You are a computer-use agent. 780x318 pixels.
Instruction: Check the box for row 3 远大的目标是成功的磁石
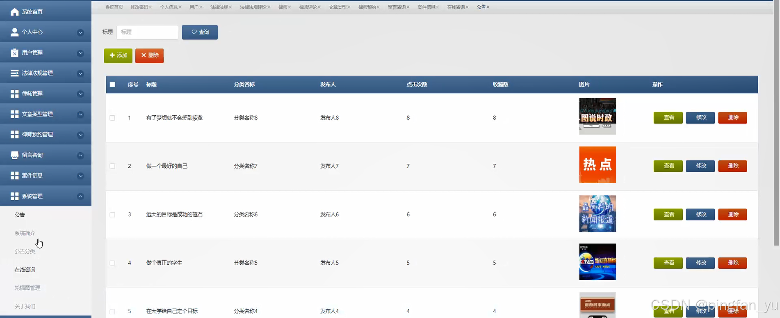tap(112, 215)
